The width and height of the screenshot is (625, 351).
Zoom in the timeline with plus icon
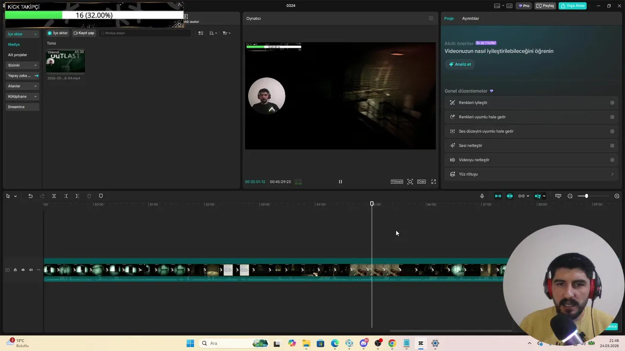[617, 196]
